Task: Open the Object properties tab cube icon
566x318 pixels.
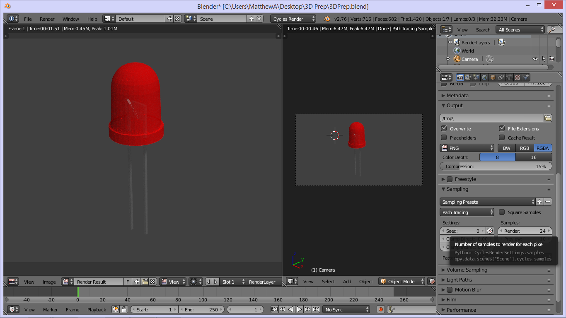Action: pyautogui.click(x=493, y=77)
